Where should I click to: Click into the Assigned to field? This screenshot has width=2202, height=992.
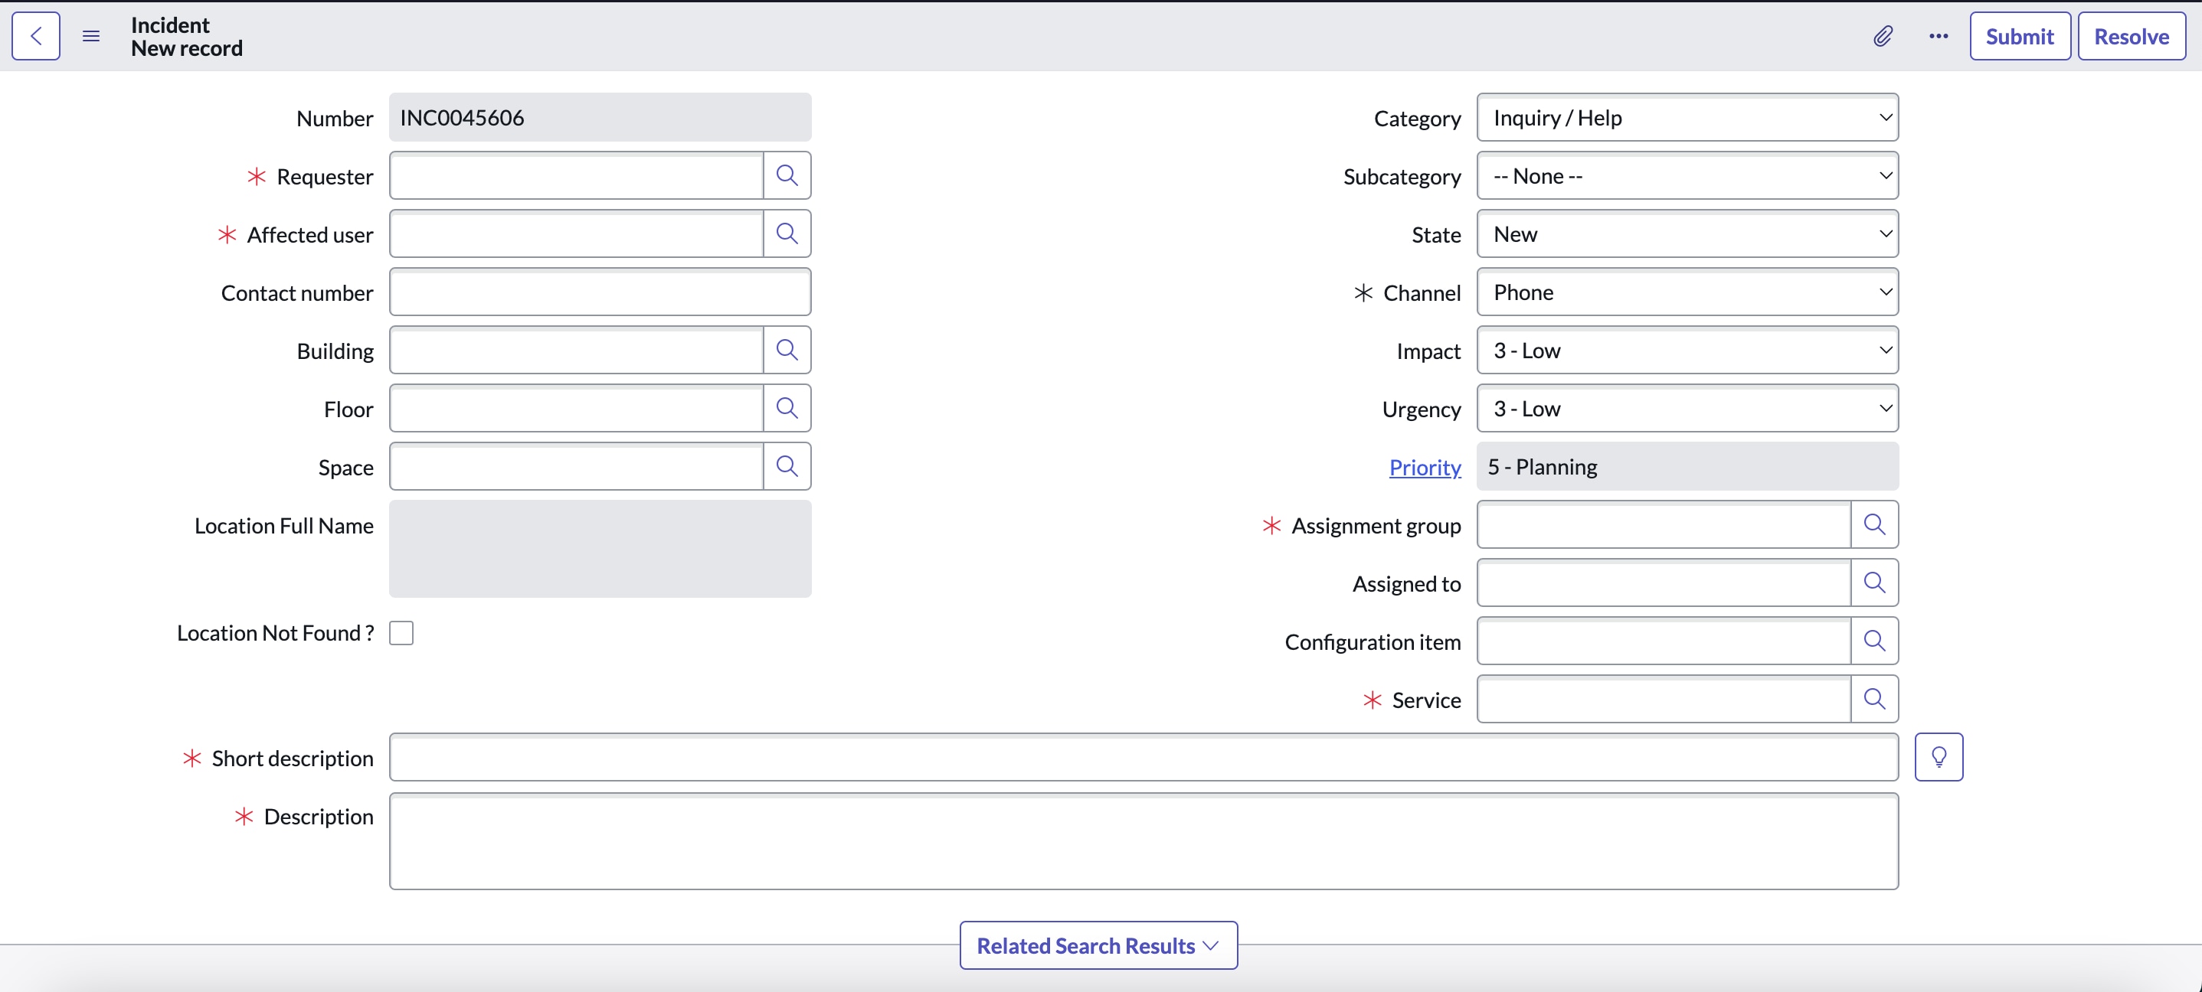[1664, 582]
